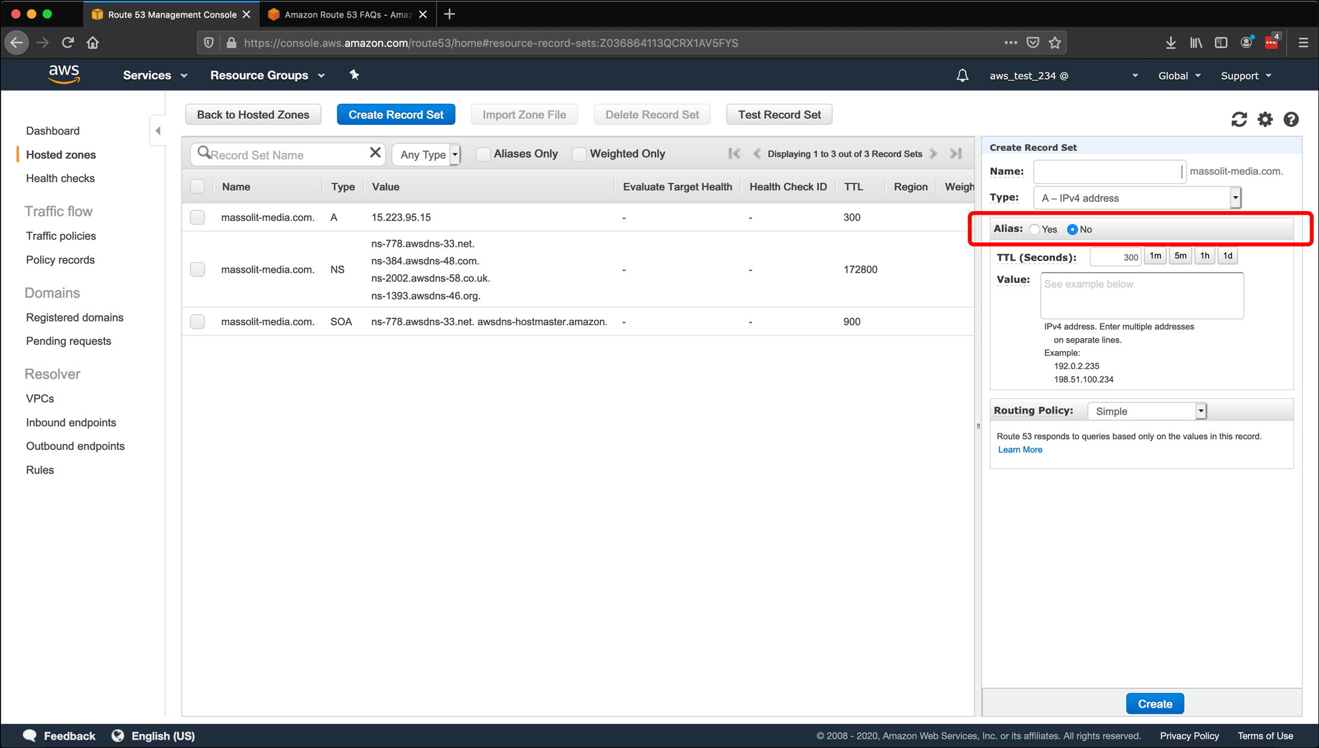1319x748 pixels.
Task: Click the Create Record Set button
Action: tap(397, 114)
